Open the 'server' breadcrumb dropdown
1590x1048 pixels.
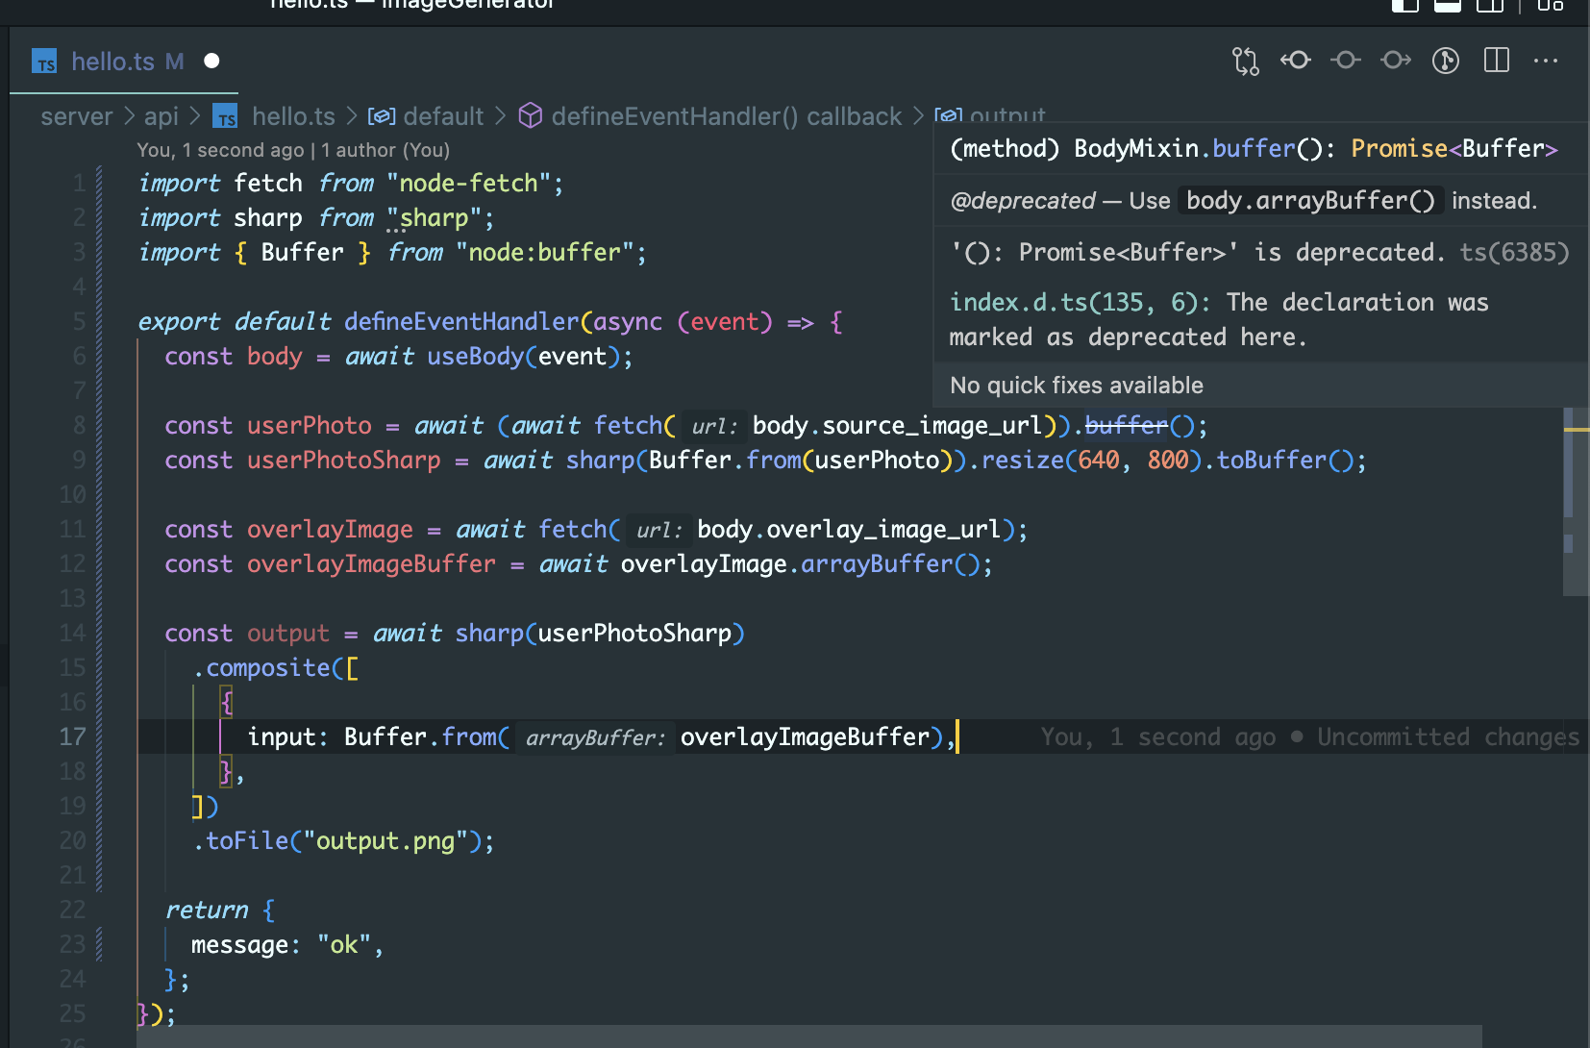pyautogui.click(x=77, y=116)
